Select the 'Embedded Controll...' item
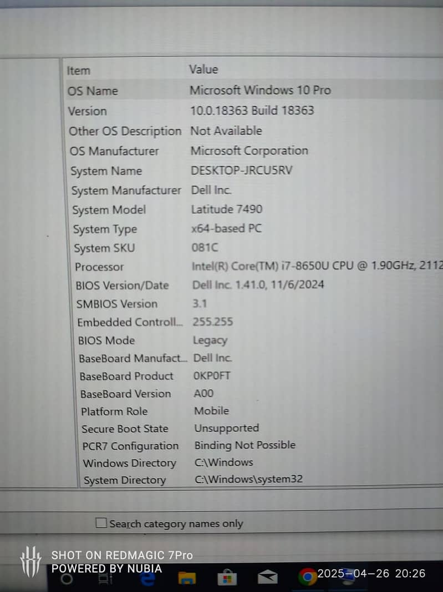This screenshot has width=443, height=592. pos(130,323)
